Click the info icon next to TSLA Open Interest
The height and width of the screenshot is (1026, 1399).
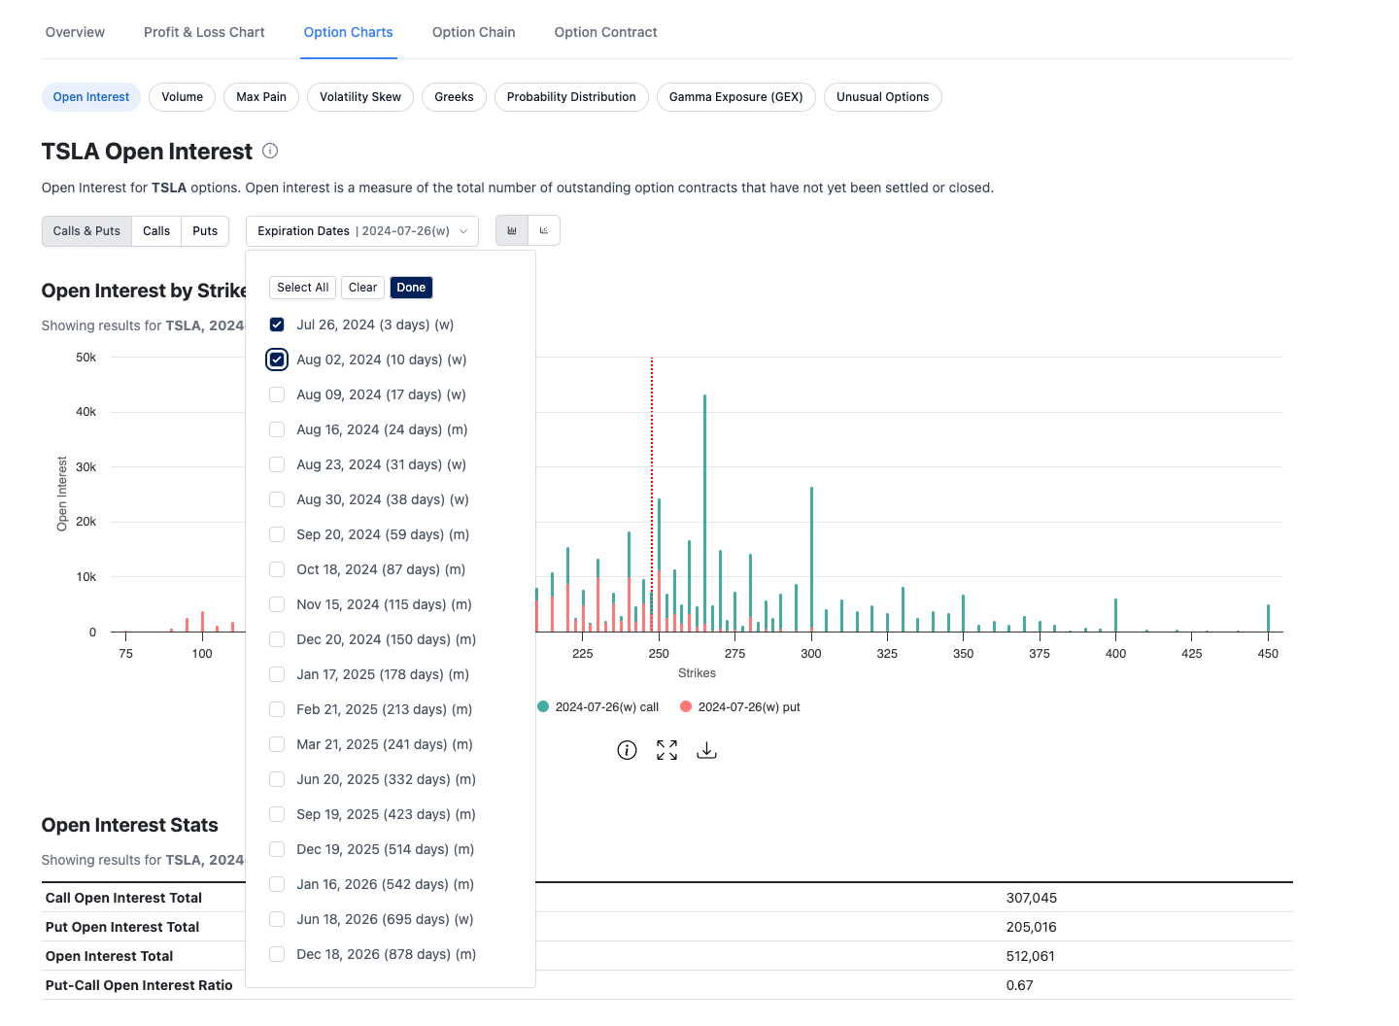click(270, 151)
